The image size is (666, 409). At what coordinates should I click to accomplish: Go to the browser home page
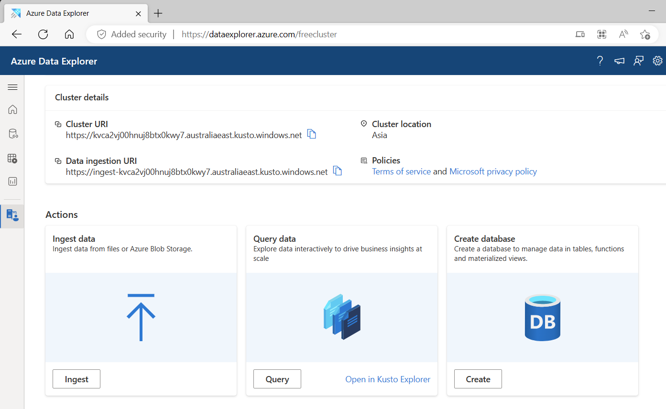[69, 34]
